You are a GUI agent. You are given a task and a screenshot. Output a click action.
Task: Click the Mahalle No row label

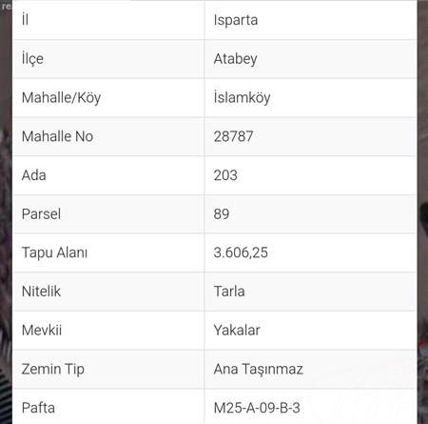[x=57, y=136]
